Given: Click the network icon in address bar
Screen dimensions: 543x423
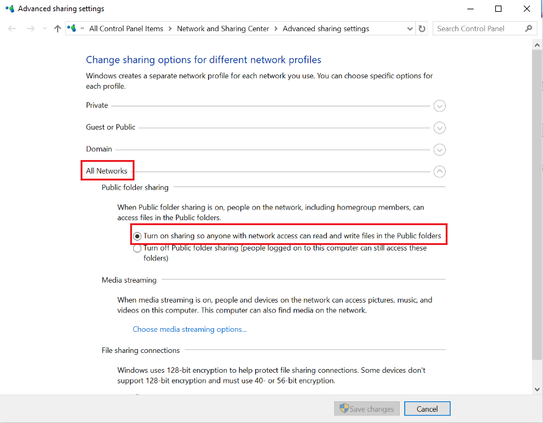Looking at the screenshot, I should pos(72,28).
